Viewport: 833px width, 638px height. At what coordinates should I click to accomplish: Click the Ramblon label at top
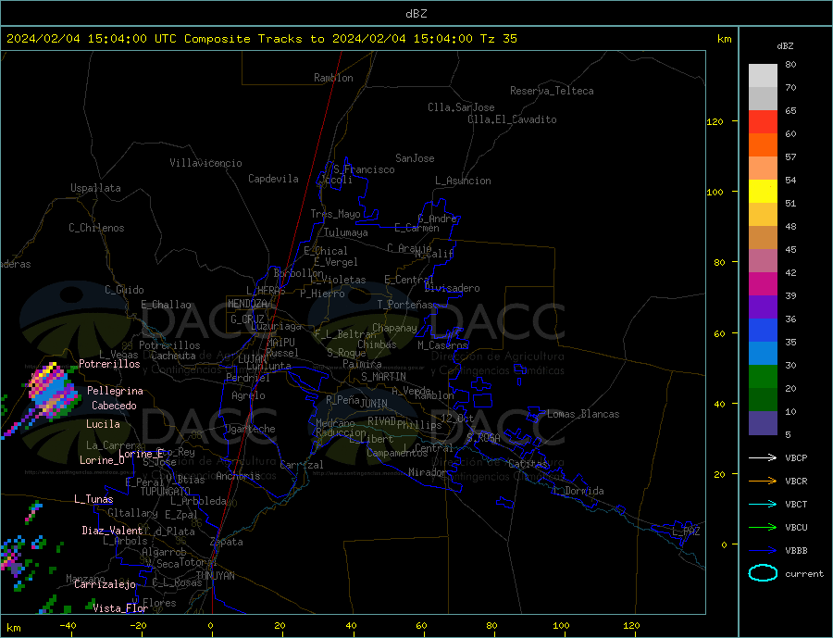tap(333, 78)
